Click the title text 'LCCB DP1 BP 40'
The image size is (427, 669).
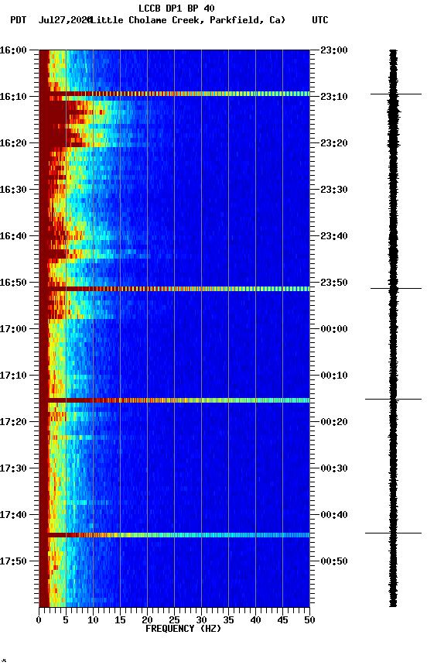176,8
